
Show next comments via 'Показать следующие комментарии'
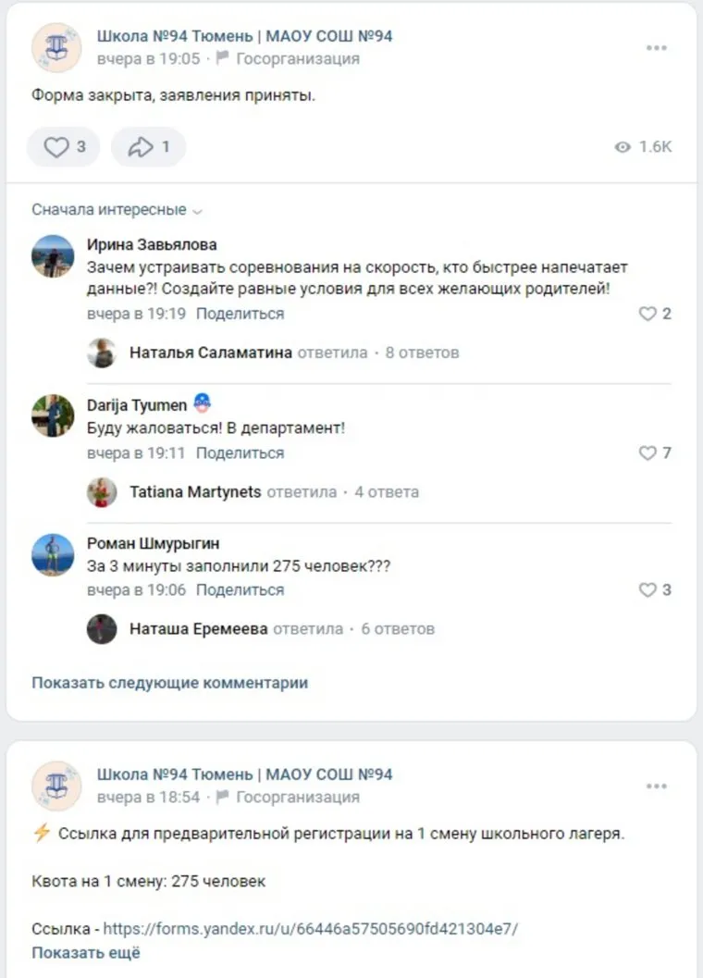click(x=169, y=683)
